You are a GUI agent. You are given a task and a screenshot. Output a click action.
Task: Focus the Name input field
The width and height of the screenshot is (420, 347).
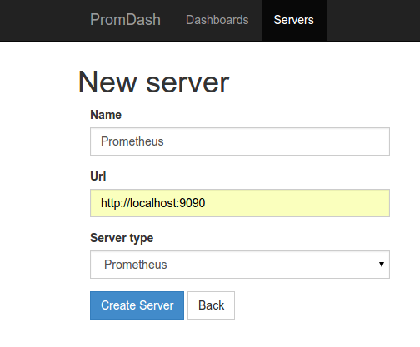click(240, 141)
